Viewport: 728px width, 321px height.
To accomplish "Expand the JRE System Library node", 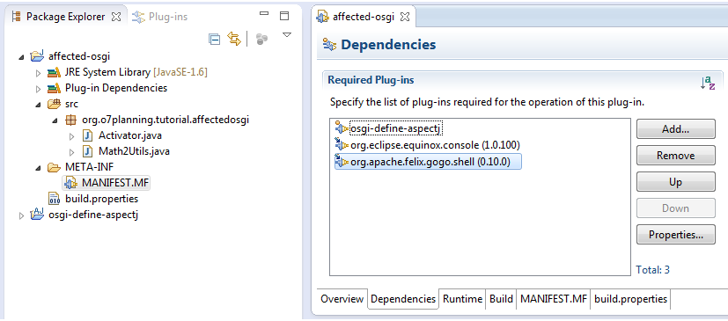I will 38,73.
